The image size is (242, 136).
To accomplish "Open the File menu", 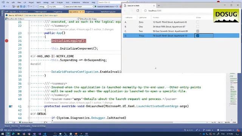I will coord(8,2).
